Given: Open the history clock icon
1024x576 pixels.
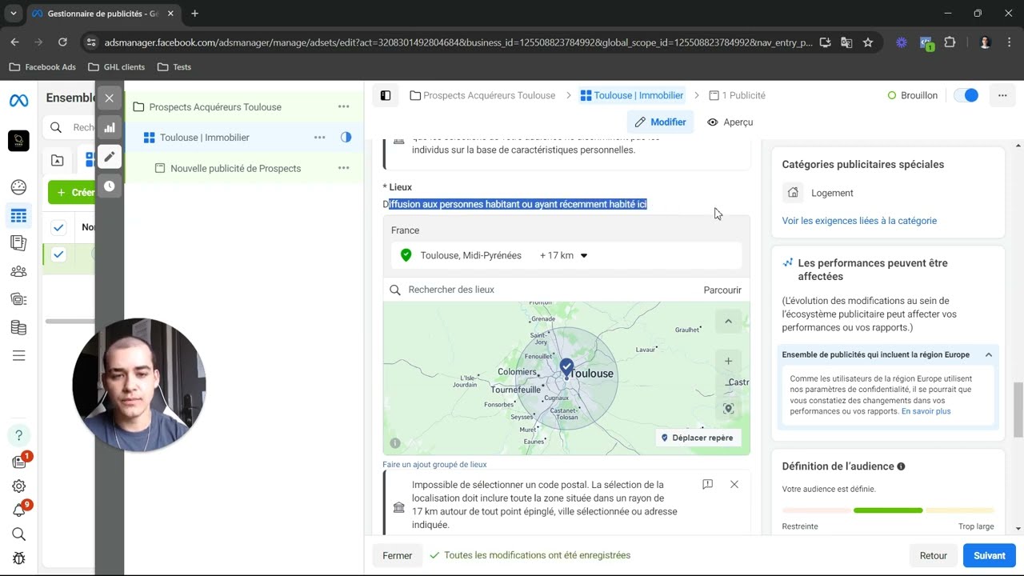Looking at the screenshot, I should pos(110,186).
